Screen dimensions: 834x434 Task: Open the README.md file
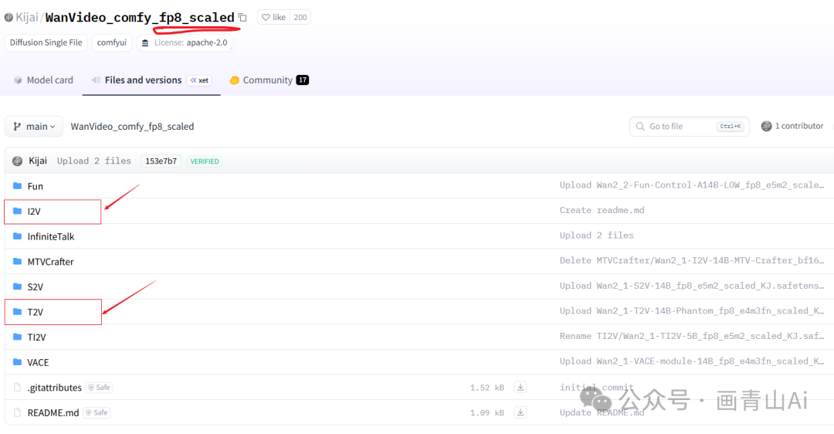tap(53, 412)
